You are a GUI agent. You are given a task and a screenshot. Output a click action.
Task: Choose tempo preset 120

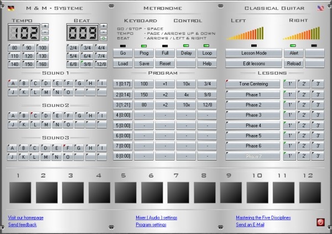[28, 56]
